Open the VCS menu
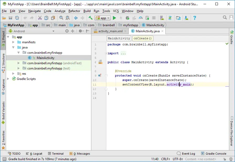The image size is (235, 162). tap(116, 11)
